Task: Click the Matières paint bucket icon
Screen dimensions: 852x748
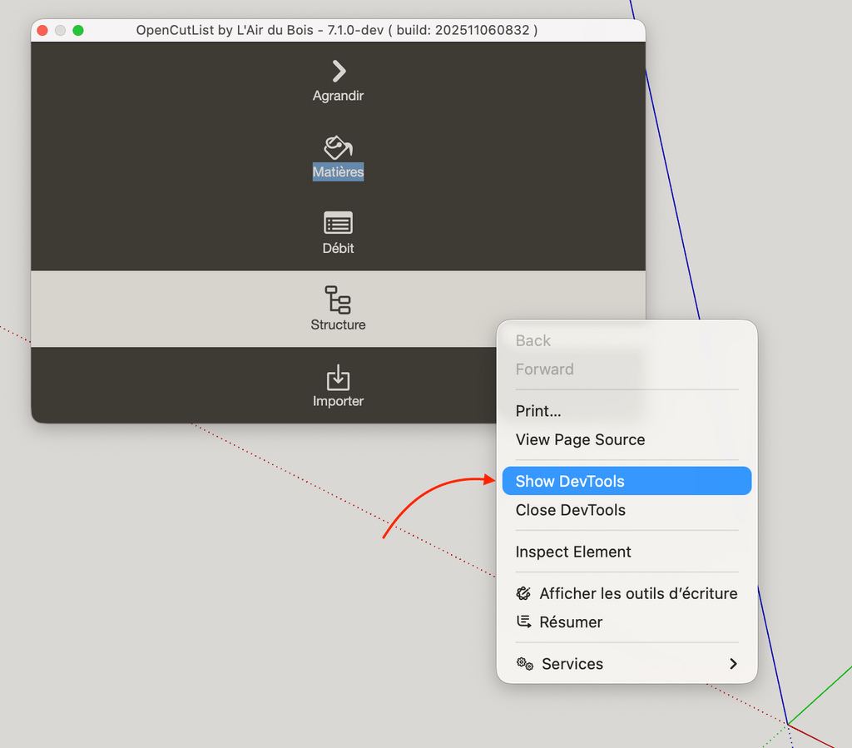Action: point(338,147)
